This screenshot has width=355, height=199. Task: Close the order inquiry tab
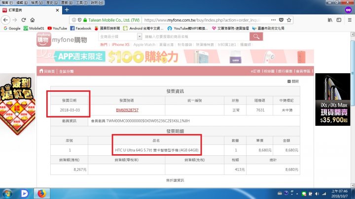point(57,10)
